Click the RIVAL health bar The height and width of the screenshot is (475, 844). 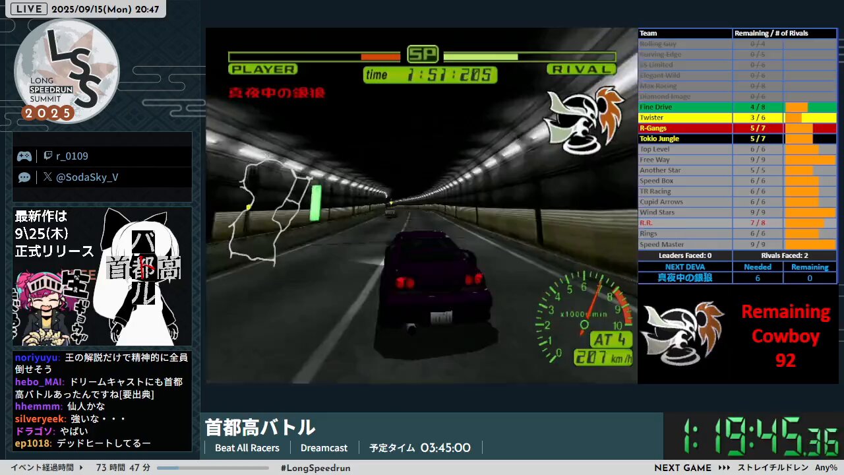click(529, 57)
